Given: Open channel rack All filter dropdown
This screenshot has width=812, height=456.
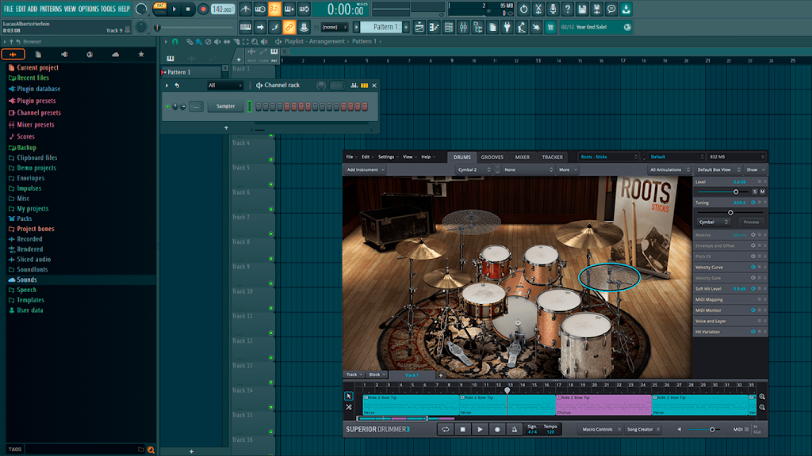Looking at the screenshot, I should tap(224, 85).
